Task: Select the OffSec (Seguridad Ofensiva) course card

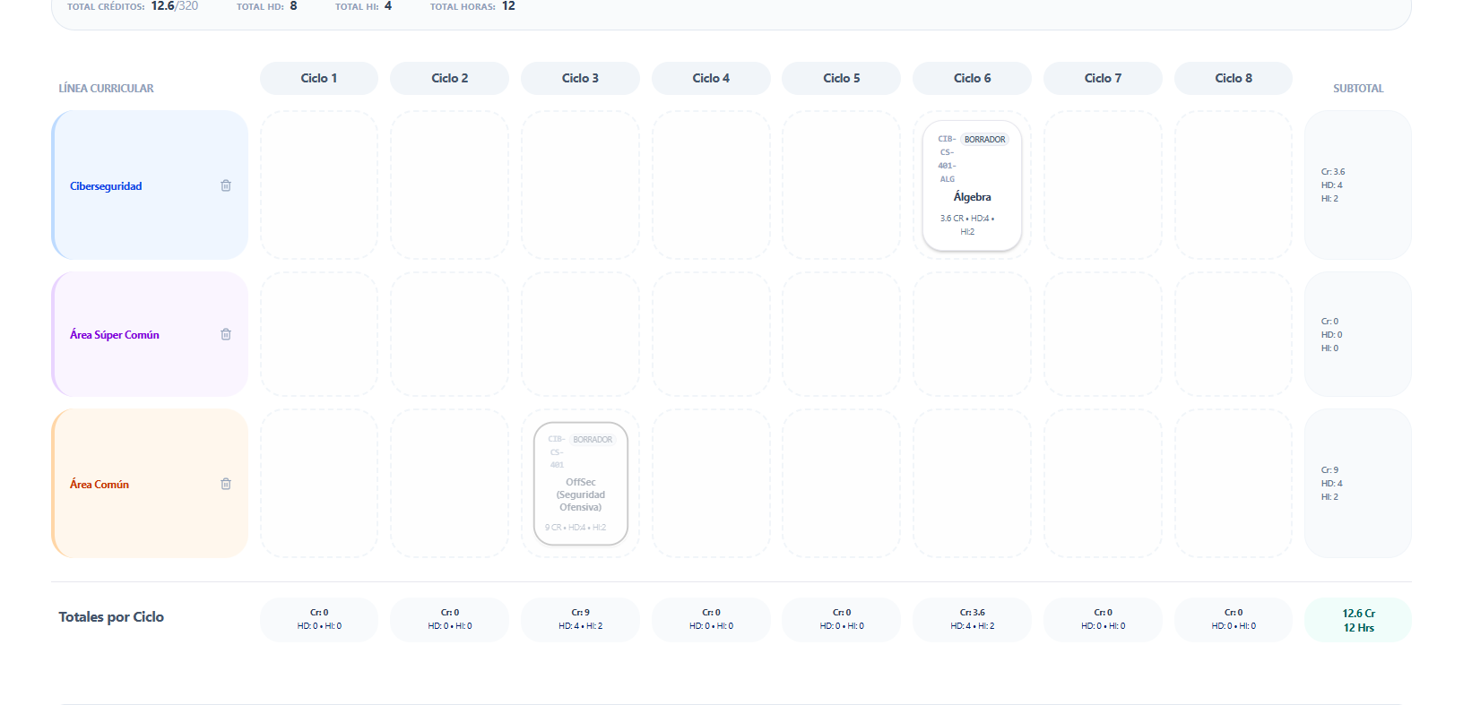Action: click(580, 494)
